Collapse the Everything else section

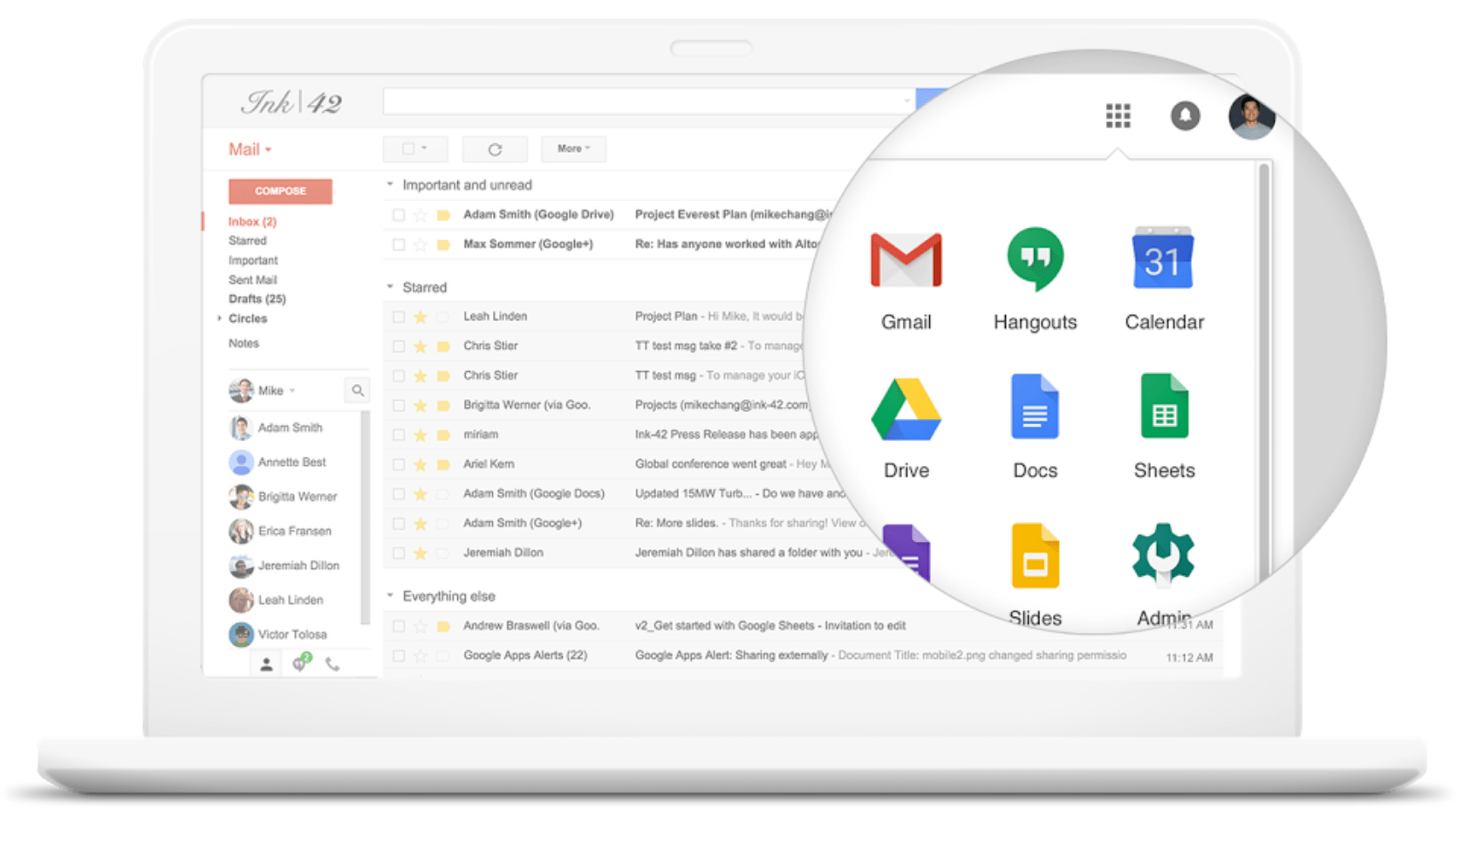(x=390, y=596)
